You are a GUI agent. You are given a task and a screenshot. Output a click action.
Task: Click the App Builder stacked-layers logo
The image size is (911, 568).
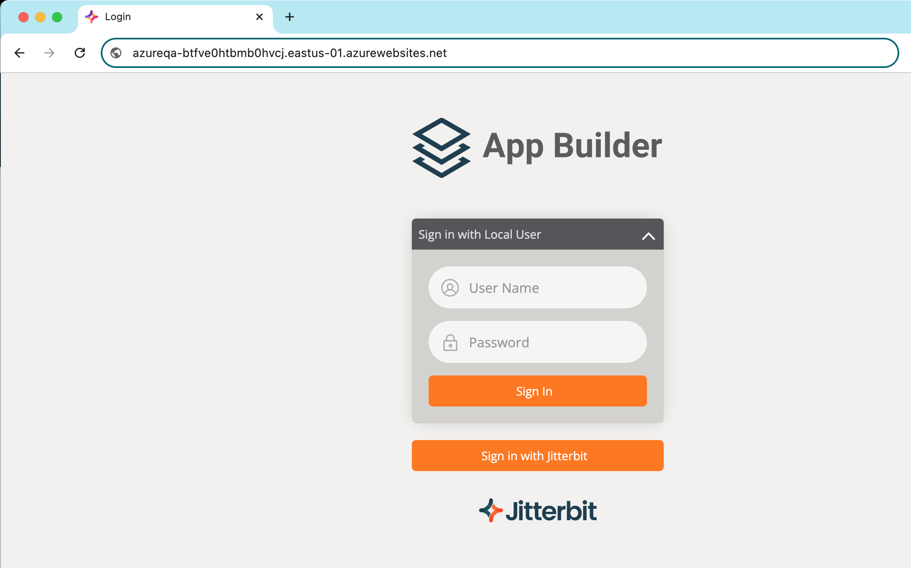tap(441, 148)
